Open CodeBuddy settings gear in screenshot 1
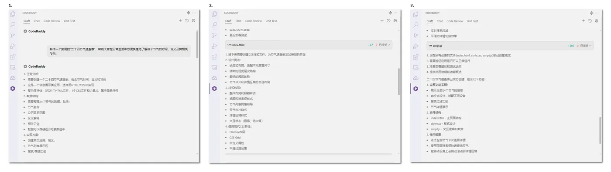This screenshot has height=172, width=611. 193,20
